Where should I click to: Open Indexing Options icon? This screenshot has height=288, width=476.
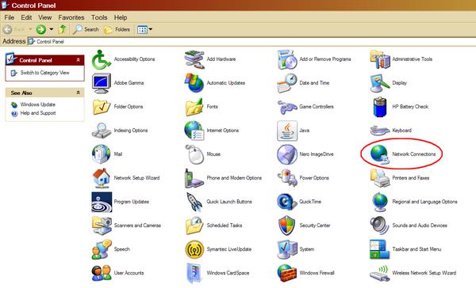point(102,131)
